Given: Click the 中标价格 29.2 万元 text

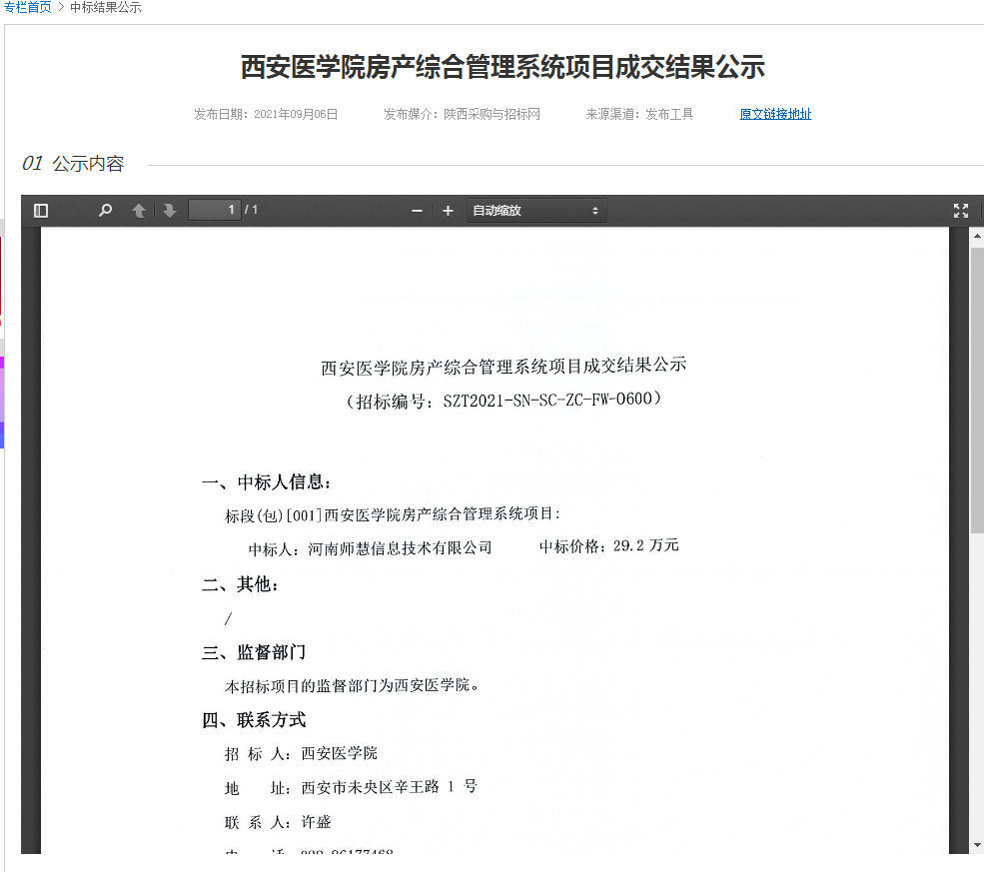Looking at the screenshot, I should (x=608, y=545).
